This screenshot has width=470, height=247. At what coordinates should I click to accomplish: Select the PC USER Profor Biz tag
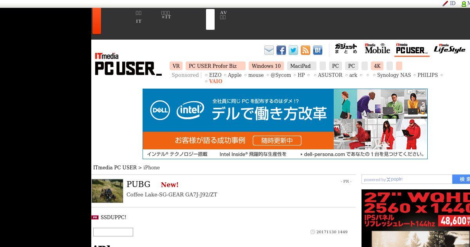(215, 66)
